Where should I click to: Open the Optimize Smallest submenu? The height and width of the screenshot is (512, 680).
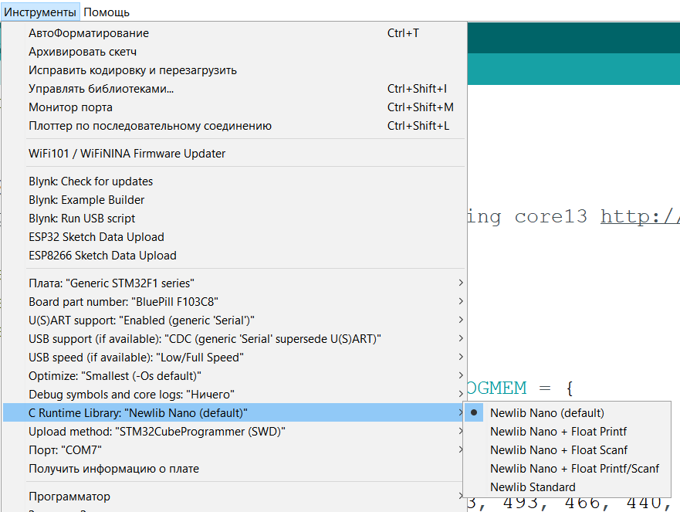click(x=115, y=376)
